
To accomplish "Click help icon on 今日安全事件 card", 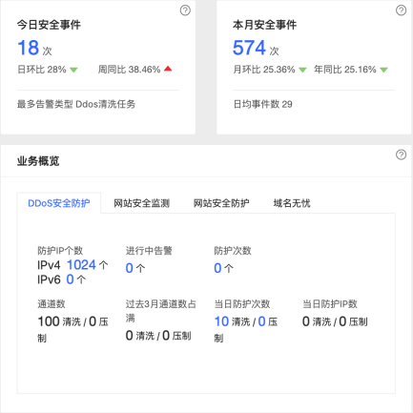I will tap(185, 10).
